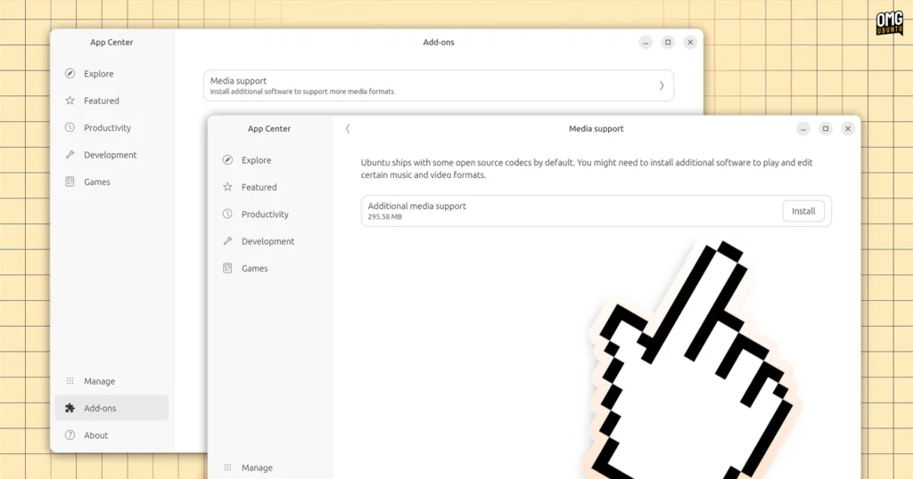Select Add-ons puzzle icon in back window

70,408
